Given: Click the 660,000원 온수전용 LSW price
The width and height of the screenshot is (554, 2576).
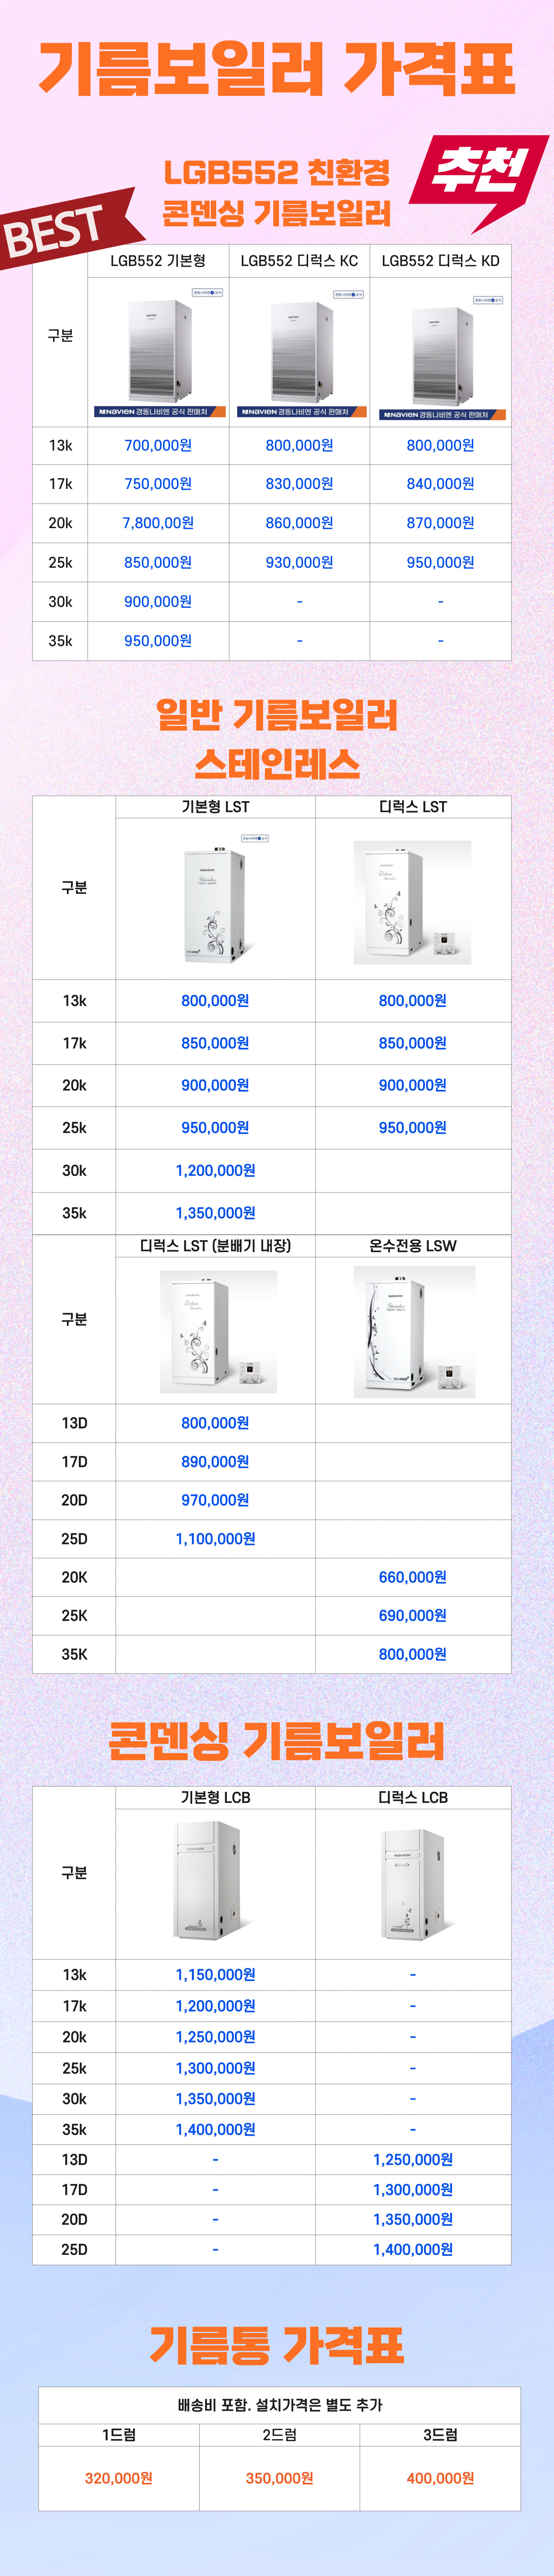Looking at the screenshot, I should click(412, 1577).
